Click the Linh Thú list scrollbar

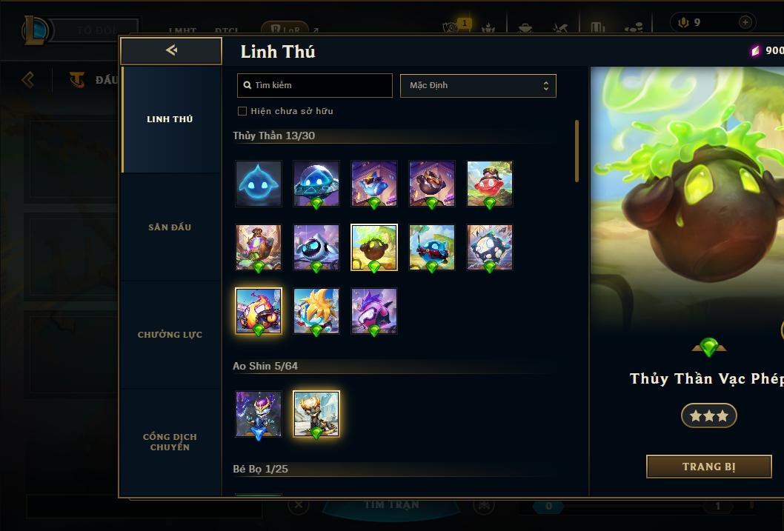click(577, 151)
